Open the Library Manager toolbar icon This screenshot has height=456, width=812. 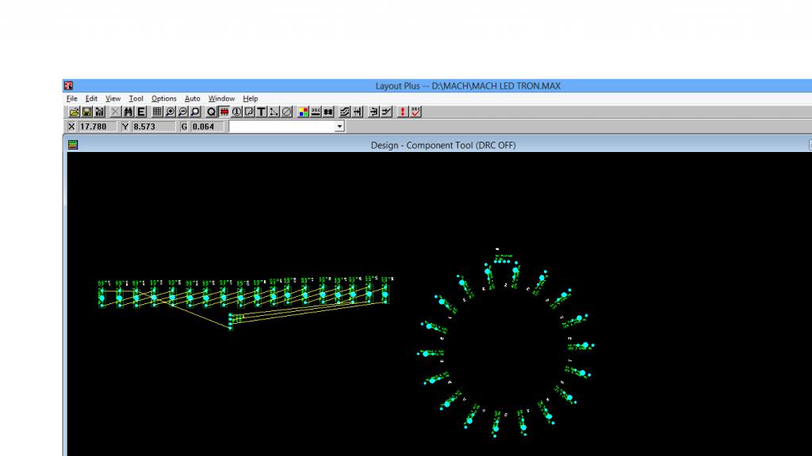[99, 112]
